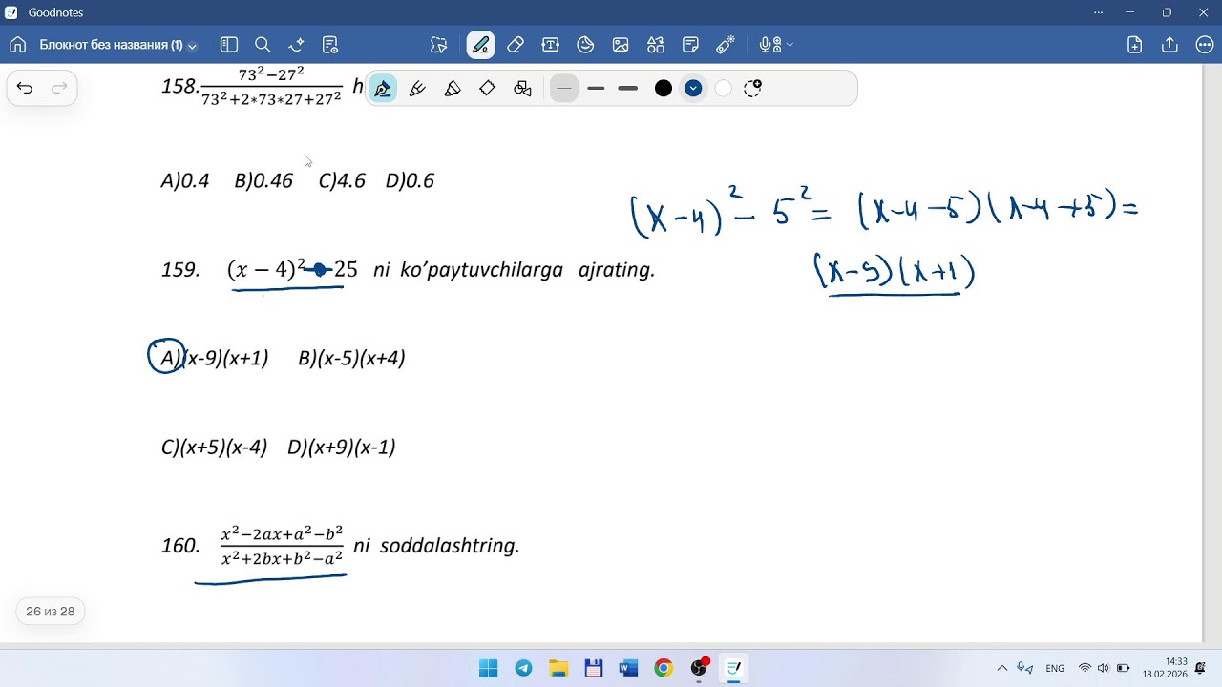Select the lasso selection tool
The height and width of the screenshot is (687, 1222).
point(438,45)
